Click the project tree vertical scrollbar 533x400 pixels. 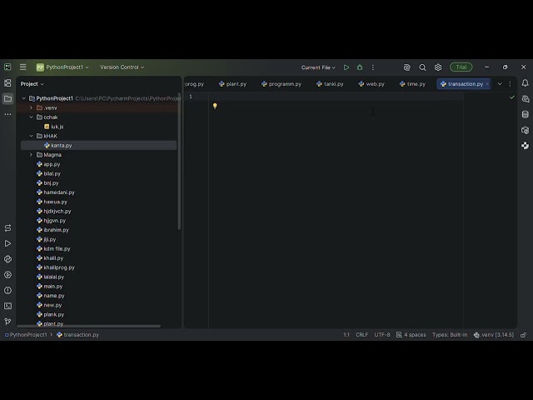[179, 161]
